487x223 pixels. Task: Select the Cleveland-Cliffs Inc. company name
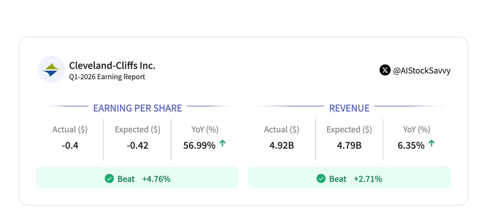pos(112,65)
